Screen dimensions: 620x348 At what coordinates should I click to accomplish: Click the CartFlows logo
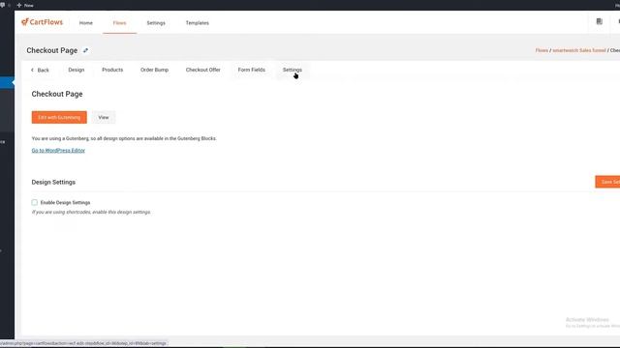click(x=43, y=22)
